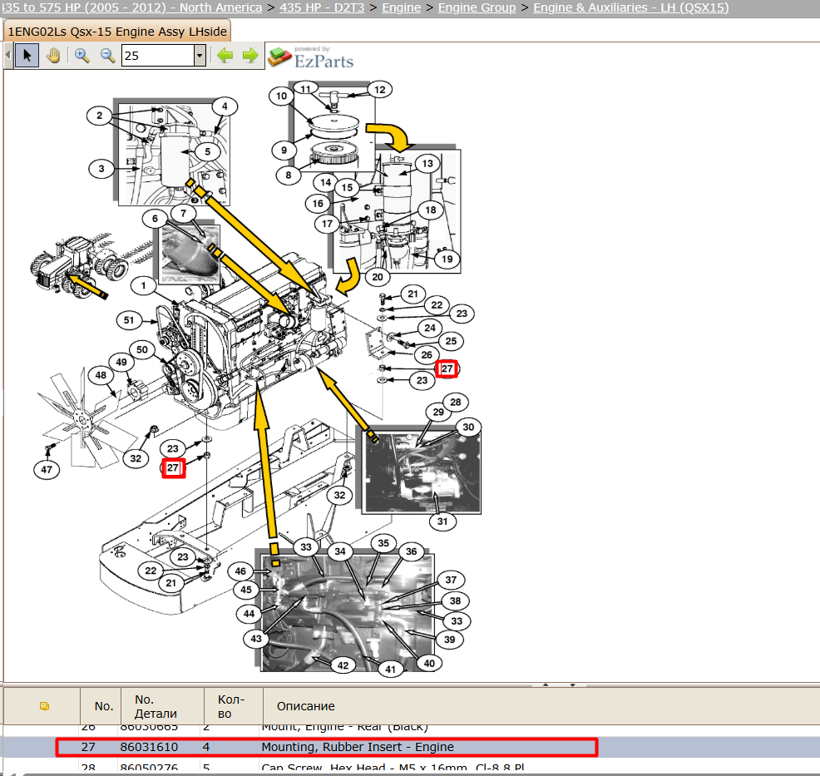This screenshot has height=776, width=820.
Task: Click callout 12 bubble
Action: tap(380, 90)
